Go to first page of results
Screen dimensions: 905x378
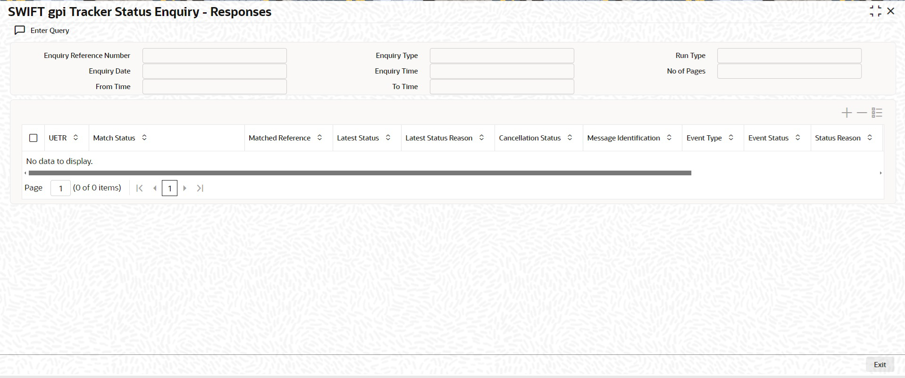coord(139,188)
